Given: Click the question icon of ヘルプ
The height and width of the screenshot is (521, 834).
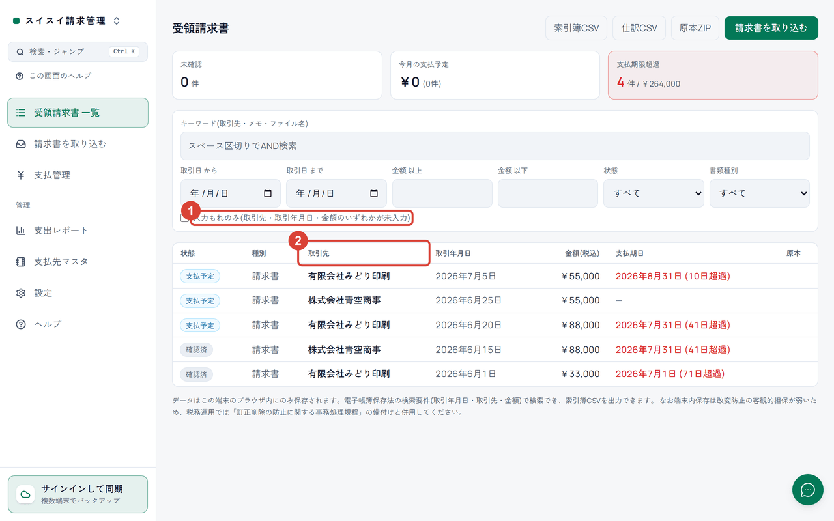Looking at the screenshot, I should (x=21, y=324).
